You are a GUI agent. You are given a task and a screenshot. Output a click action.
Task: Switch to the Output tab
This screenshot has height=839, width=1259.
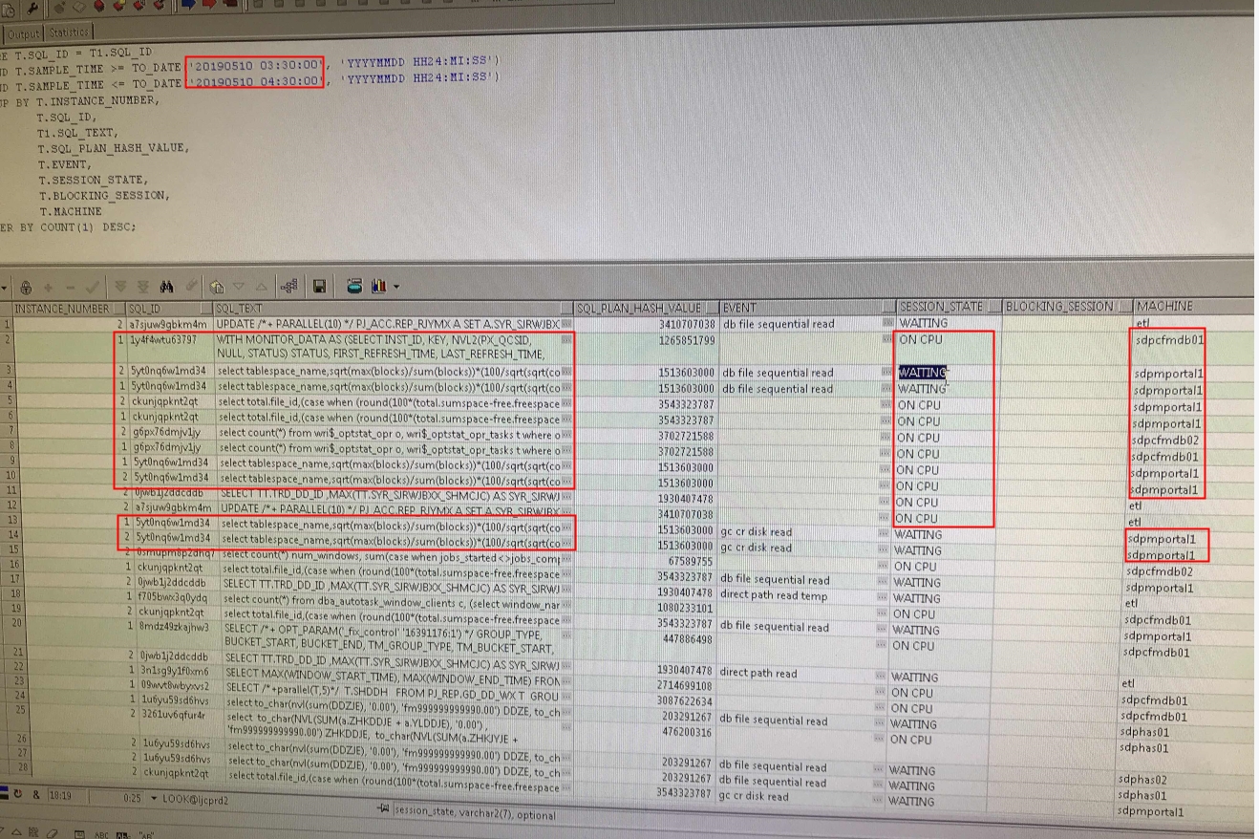[23, 33]
